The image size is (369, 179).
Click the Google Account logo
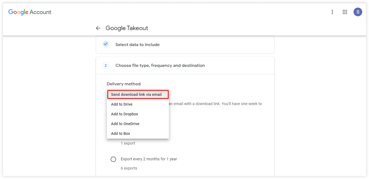(x=30, y=12)
